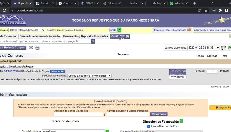The width and height of the screenshot is (231, 132).
Task: Click Iniciar sesión o Crear Una Cuenta
Action: click(212, 30)
